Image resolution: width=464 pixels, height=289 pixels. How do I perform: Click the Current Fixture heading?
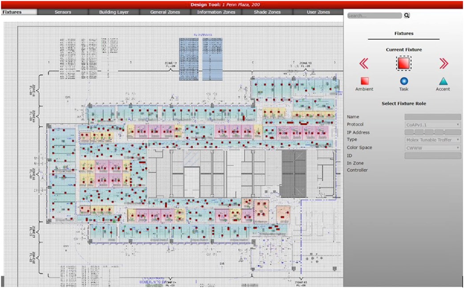click(x=403, y=50)
